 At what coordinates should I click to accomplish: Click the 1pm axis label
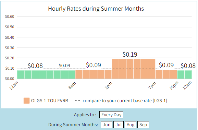(108, 86)
